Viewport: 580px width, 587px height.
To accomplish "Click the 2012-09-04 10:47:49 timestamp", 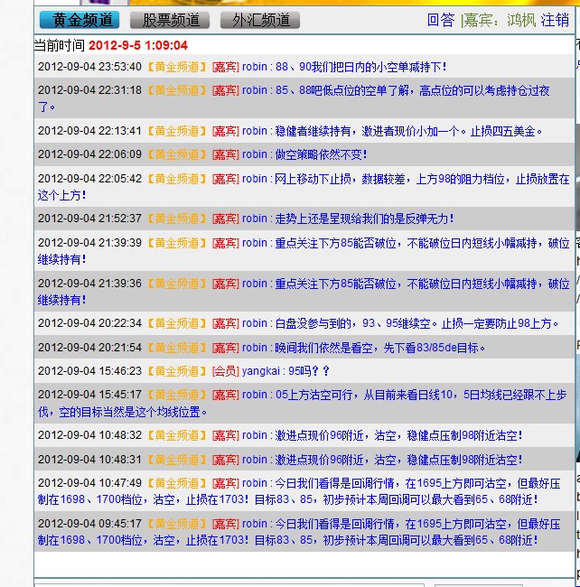I will pos(89,483).
